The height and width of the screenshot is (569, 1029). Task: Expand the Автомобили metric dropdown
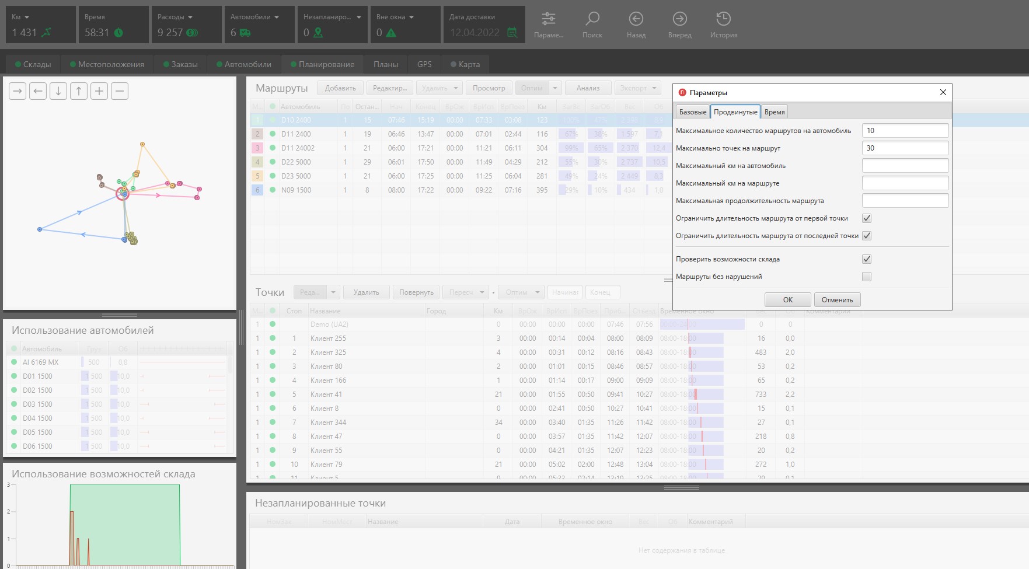coord(277,18)
